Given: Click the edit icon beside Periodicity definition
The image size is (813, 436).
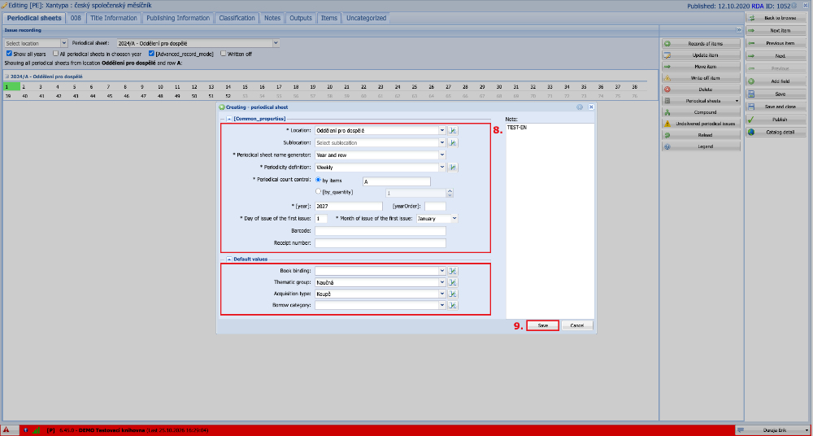Looking at the screenshot, I should pos(453,167).
